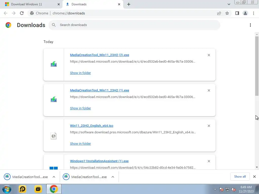This screenshot has width=259, height=194.
Task: Reload the downloads page
Action: (22, 13)
